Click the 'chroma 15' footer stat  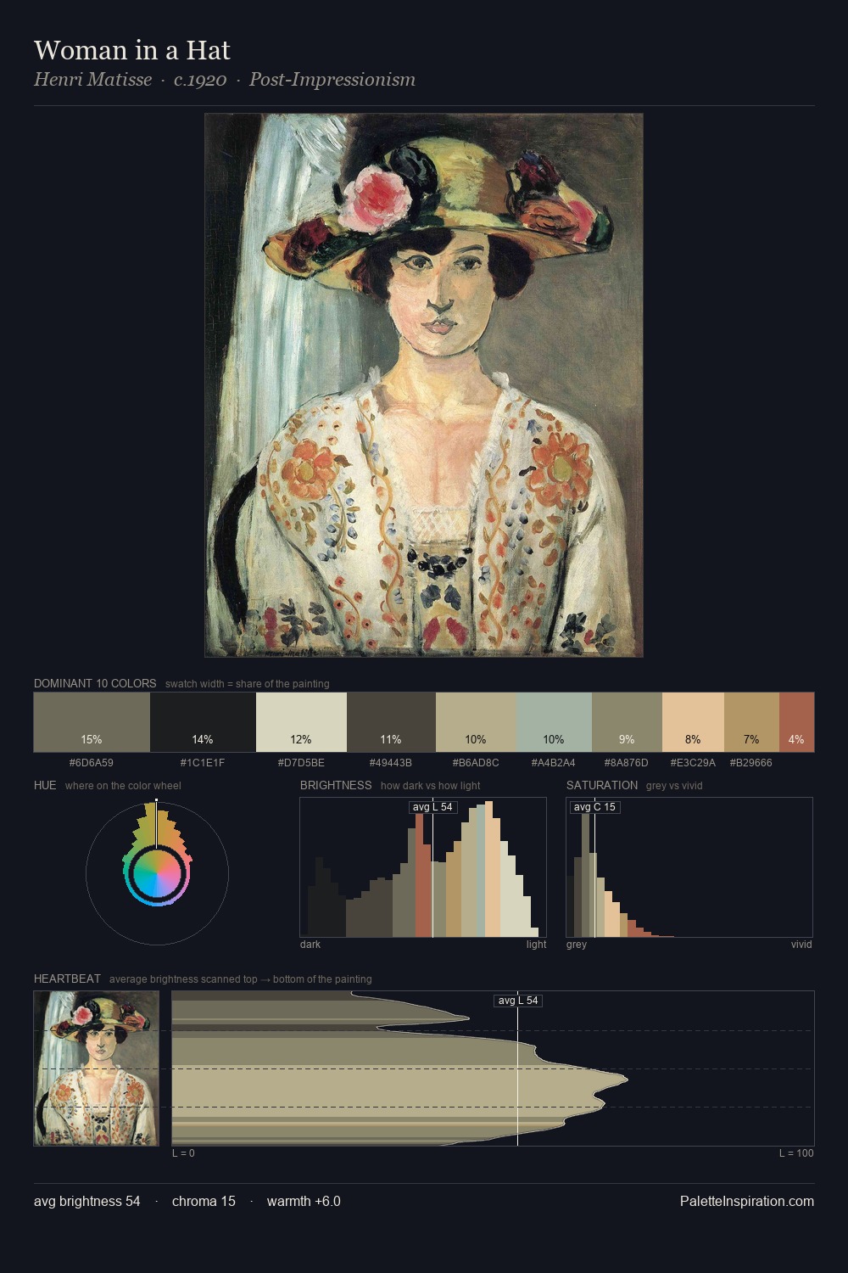click(204, 1201)
